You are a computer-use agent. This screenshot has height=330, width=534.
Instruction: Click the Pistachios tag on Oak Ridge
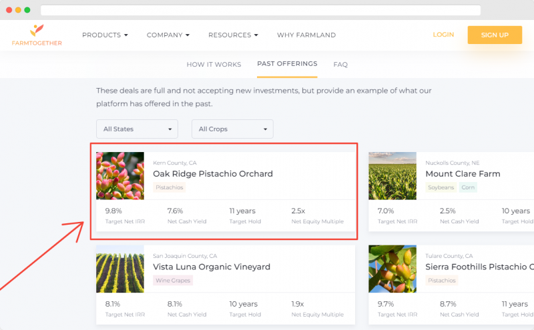170,187
